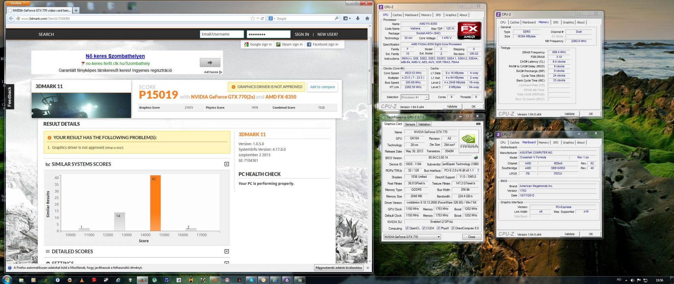674x284 pixels.
Task: Click the search magnifier in Google box
Action: click(x=336, y=18)
